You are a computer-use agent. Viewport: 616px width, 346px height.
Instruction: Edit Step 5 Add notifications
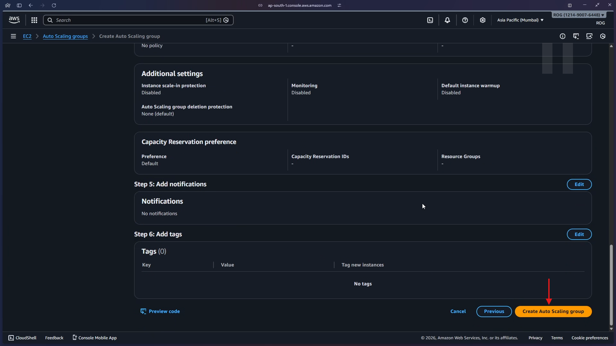coord(579,184)
